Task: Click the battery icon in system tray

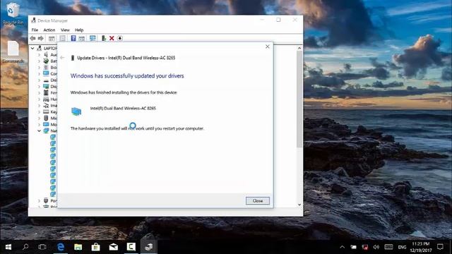Action: (x=353, y=247)
